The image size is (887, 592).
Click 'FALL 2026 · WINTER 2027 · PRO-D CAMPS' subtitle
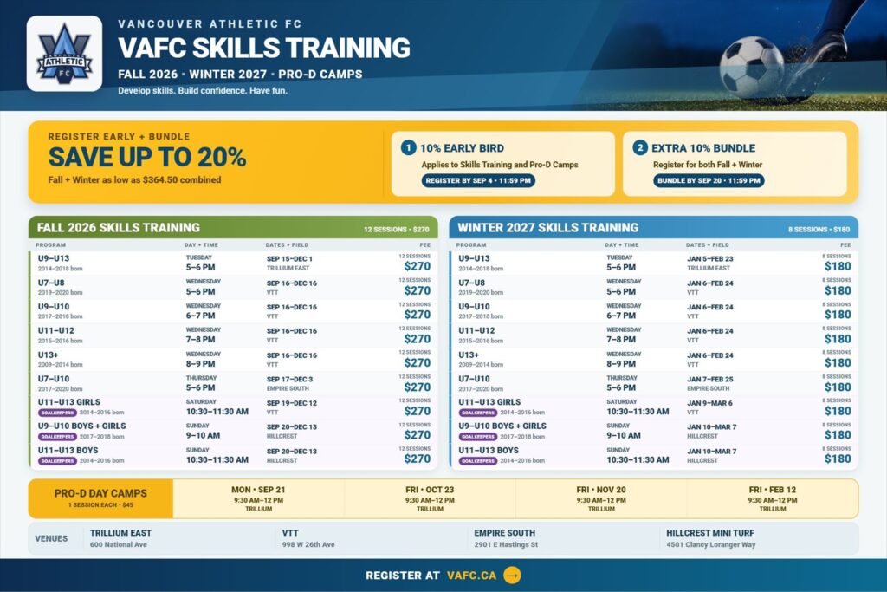[x=240, y=75]
